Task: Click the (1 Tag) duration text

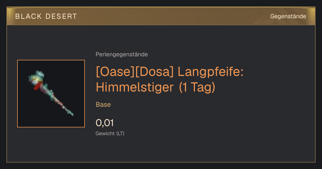Action: tap(197, 87)
